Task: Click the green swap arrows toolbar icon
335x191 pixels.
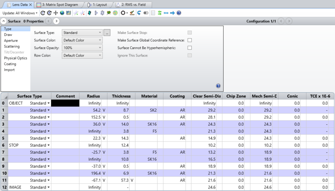Action: click(x=160, y=13)
